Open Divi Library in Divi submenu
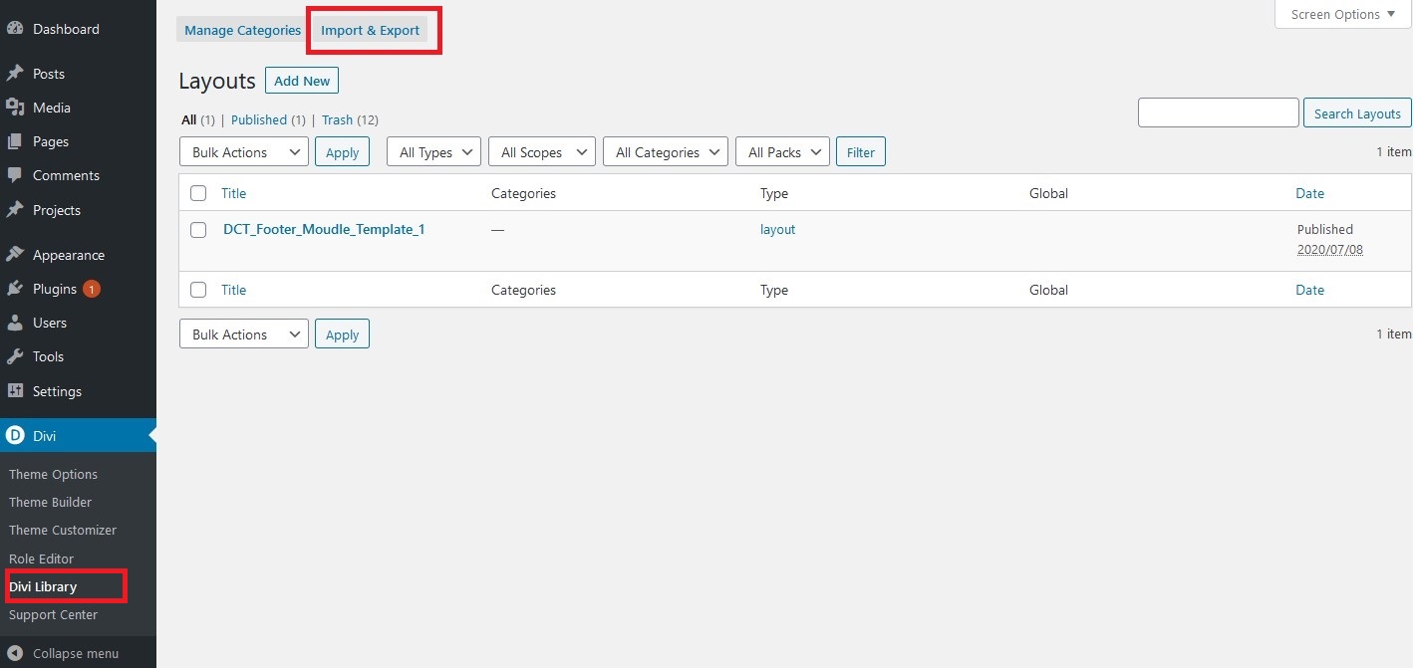The height and width of the screenshot is (668, 1413). coord(43,586)
